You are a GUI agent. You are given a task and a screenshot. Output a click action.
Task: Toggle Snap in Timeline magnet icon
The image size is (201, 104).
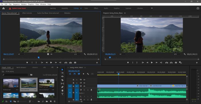point(74,74)
